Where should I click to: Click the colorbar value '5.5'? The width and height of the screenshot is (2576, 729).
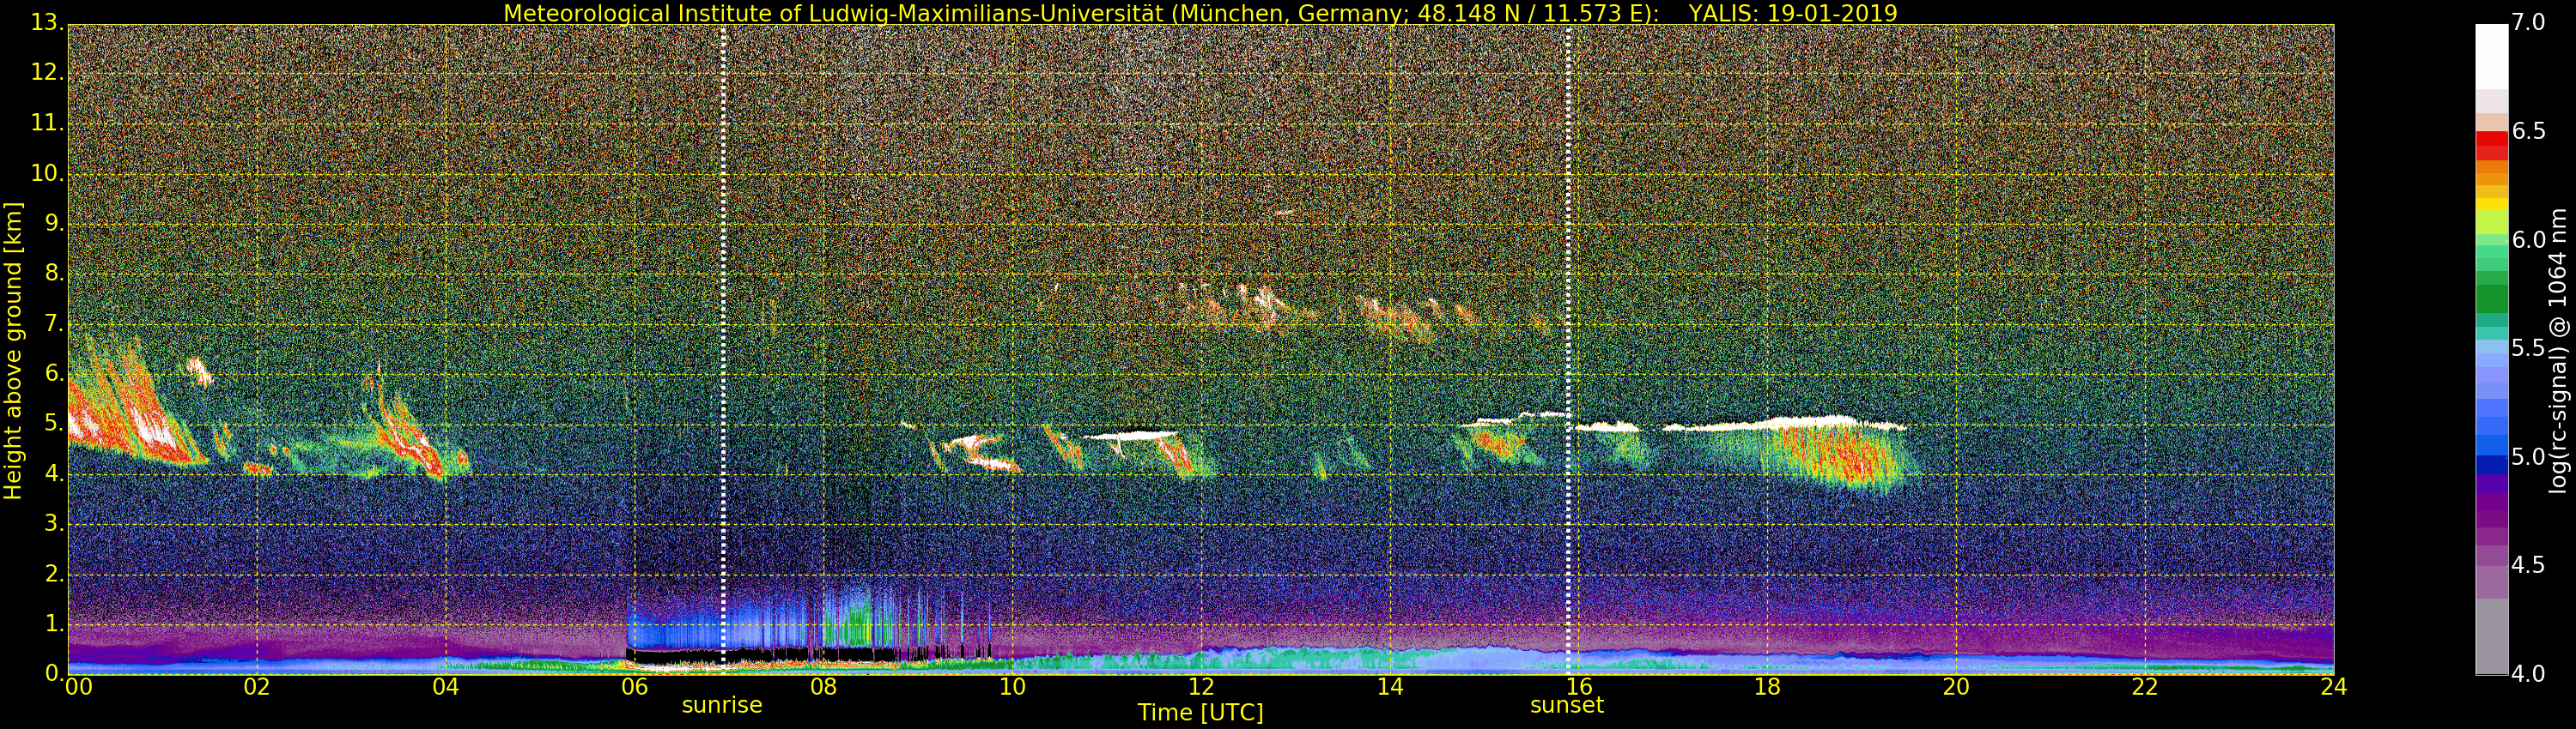click(x=2528, y=348)
